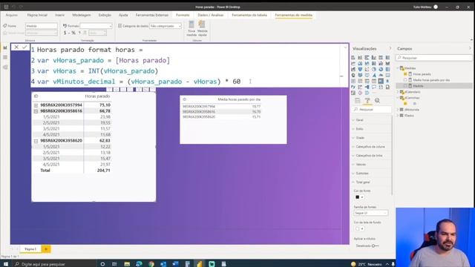Select the line chart visualization icon
Viewport: 475px width, 267px height.
click(x=353, y=64)
